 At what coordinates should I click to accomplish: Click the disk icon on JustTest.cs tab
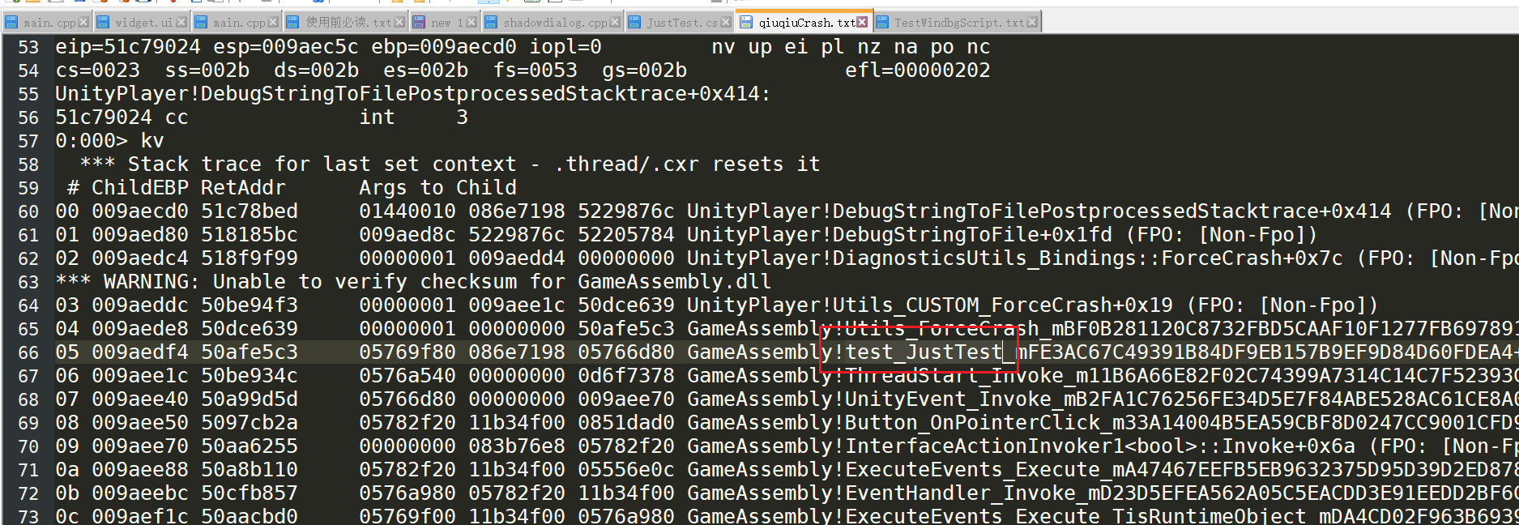point(635,23)
